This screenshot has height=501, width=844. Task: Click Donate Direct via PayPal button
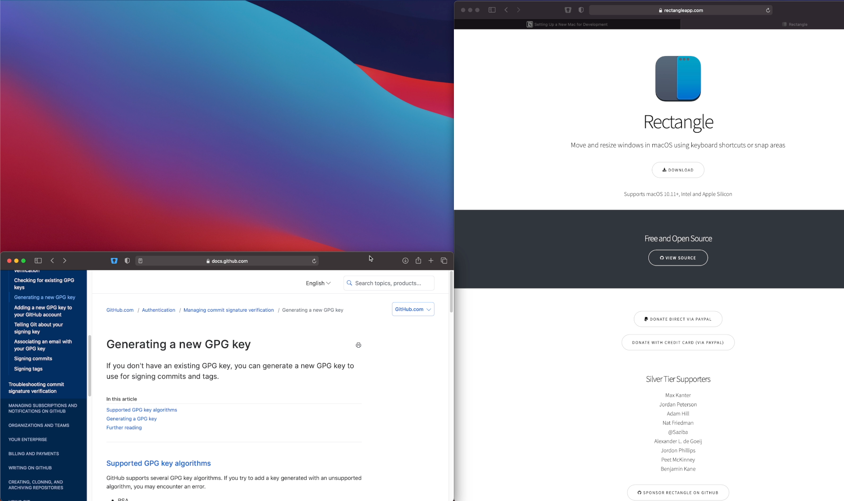coord(678,319)
